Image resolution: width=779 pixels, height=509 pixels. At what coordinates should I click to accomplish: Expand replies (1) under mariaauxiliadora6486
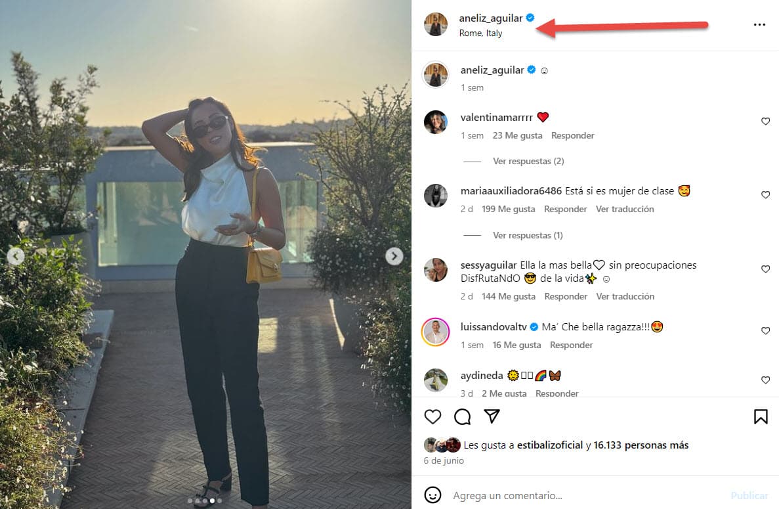(x=528, y=235)
